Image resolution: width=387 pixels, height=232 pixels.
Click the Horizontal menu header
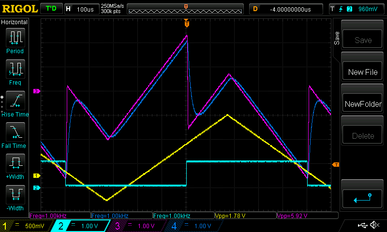pos(15,22)
